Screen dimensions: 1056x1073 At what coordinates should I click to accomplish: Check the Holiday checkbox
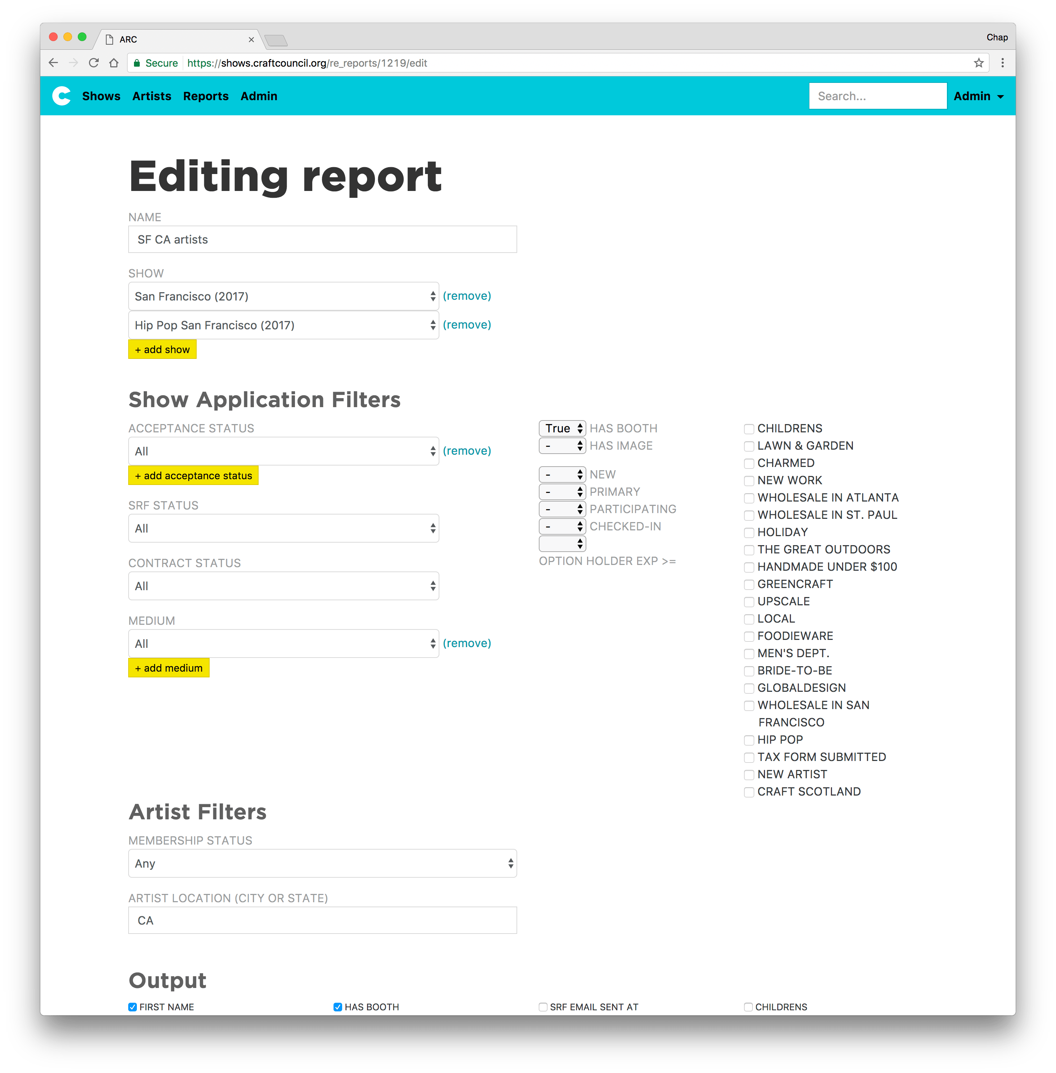tap(749, 533)
